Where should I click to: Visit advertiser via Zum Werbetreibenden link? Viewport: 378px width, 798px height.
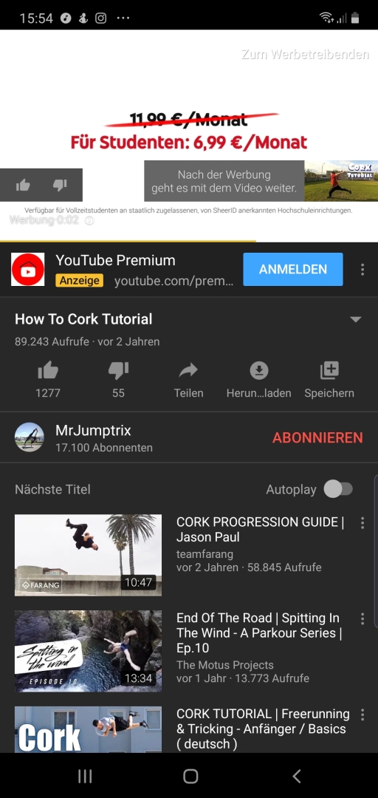pos(305,55)
